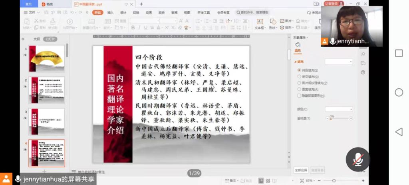Click the help question mark icon in sidebar
409x185 pixels.
point(363,72)
